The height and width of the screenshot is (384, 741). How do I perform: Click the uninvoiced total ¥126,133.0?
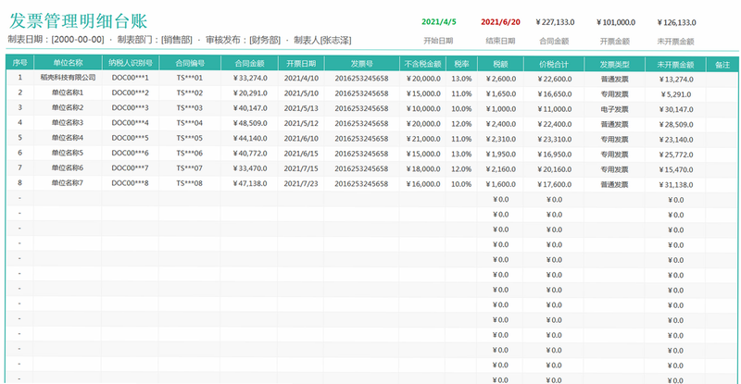point(676,22)
